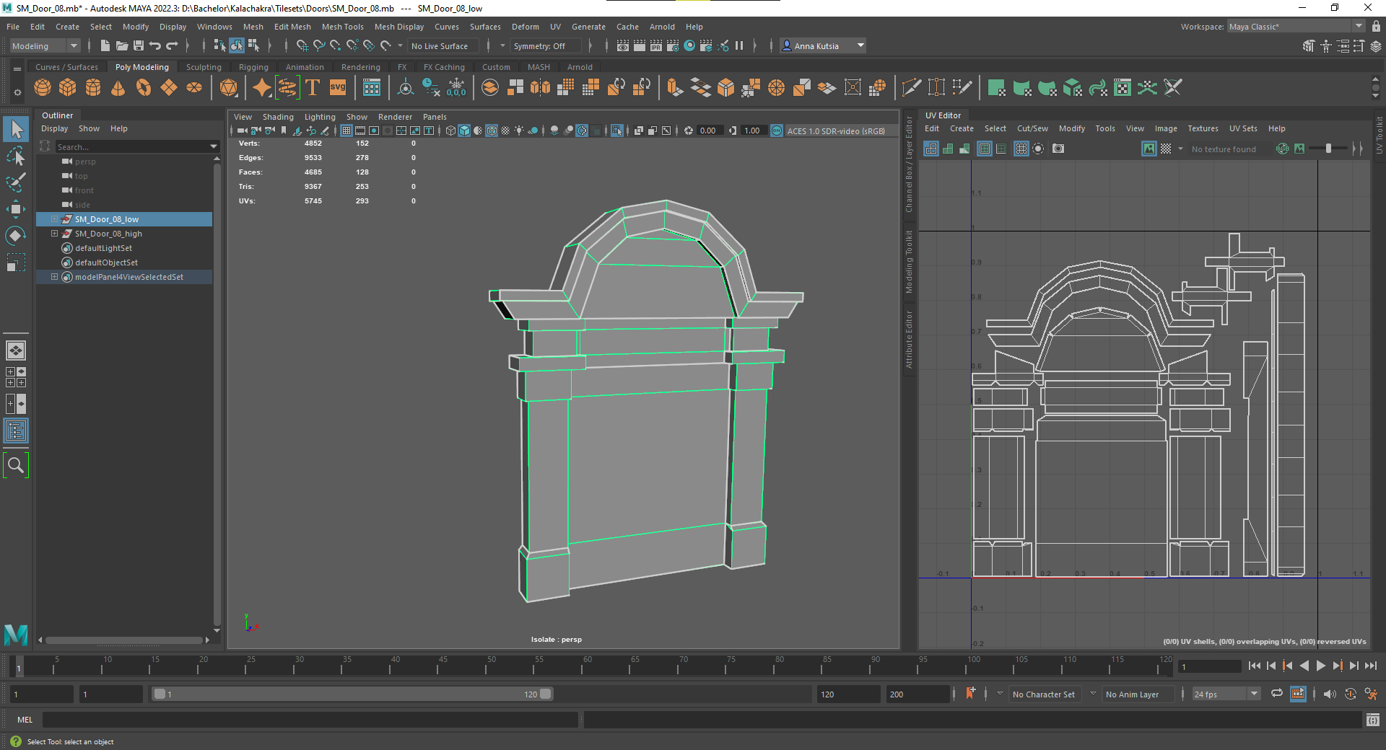Open the Modeling menu set dropdown

[45, 45]
